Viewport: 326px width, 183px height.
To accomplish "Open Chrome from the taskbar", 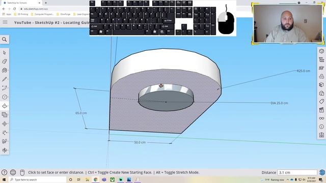I will [96, 179].
